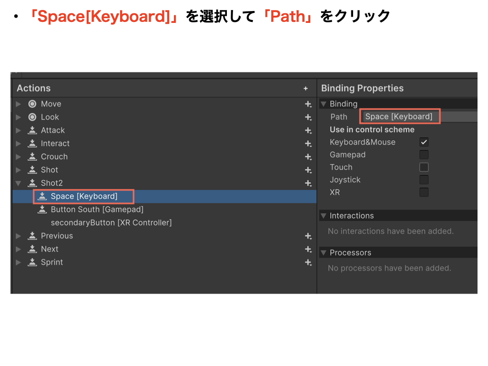Select the secondaryButton [XR Controller] binding
488x366 pixels.
tap(111, 223)
